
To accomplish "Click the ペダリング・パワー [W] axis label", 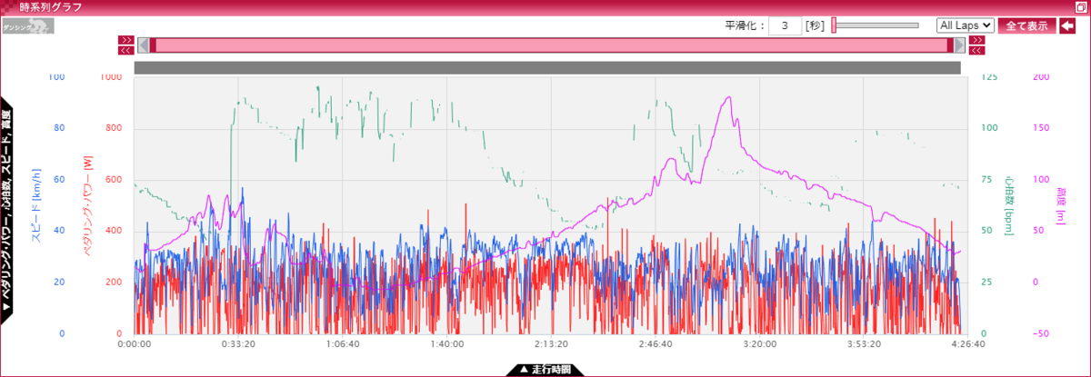I will tap(88, 205).
